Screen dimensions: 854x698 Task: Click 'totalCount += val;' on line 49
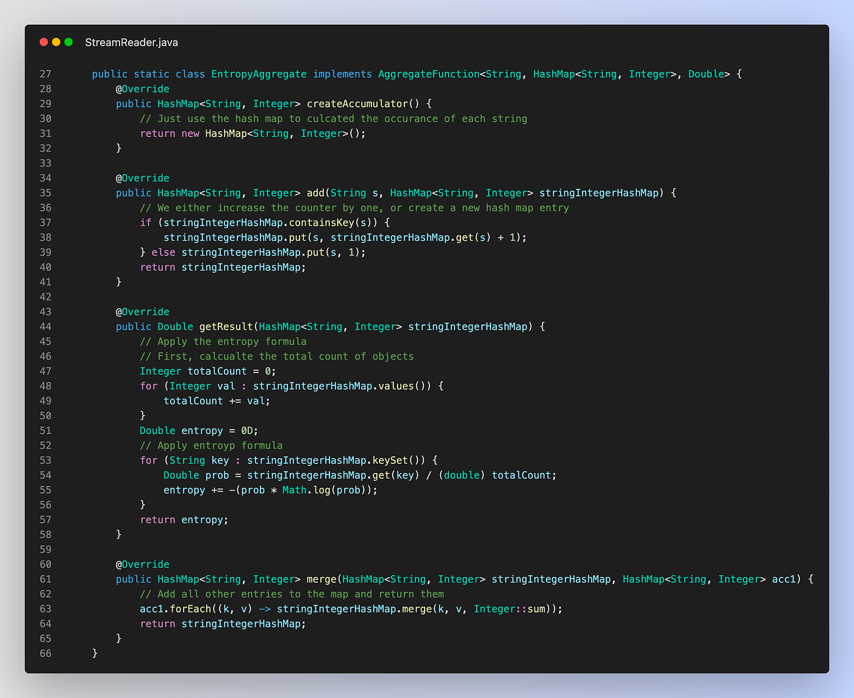[217, 401]
